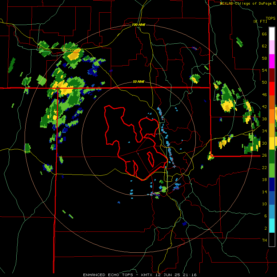
Task: Click the '100 NMI' range ring label
Action: pyautogui.click(x=138, y=25)
